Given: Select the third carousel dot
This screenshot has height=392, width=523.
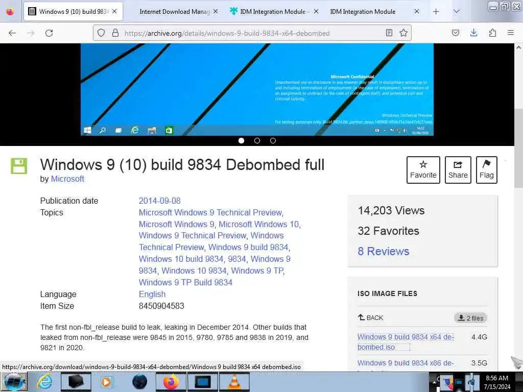Looking at the screenshot, I should [x=273, y=141].
